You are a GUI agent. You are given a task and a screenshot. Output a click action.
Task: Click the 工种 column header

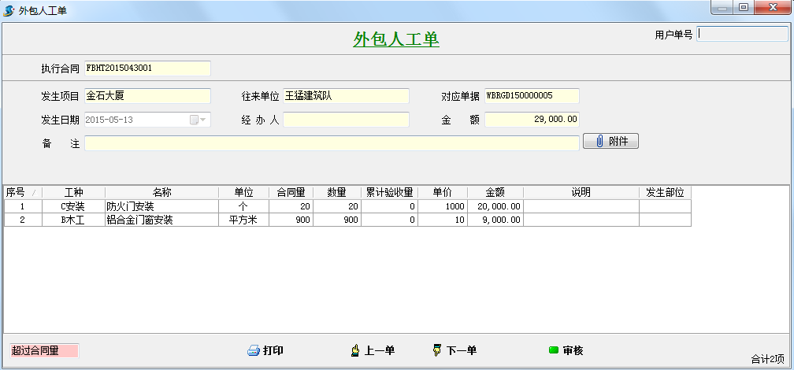73,192
